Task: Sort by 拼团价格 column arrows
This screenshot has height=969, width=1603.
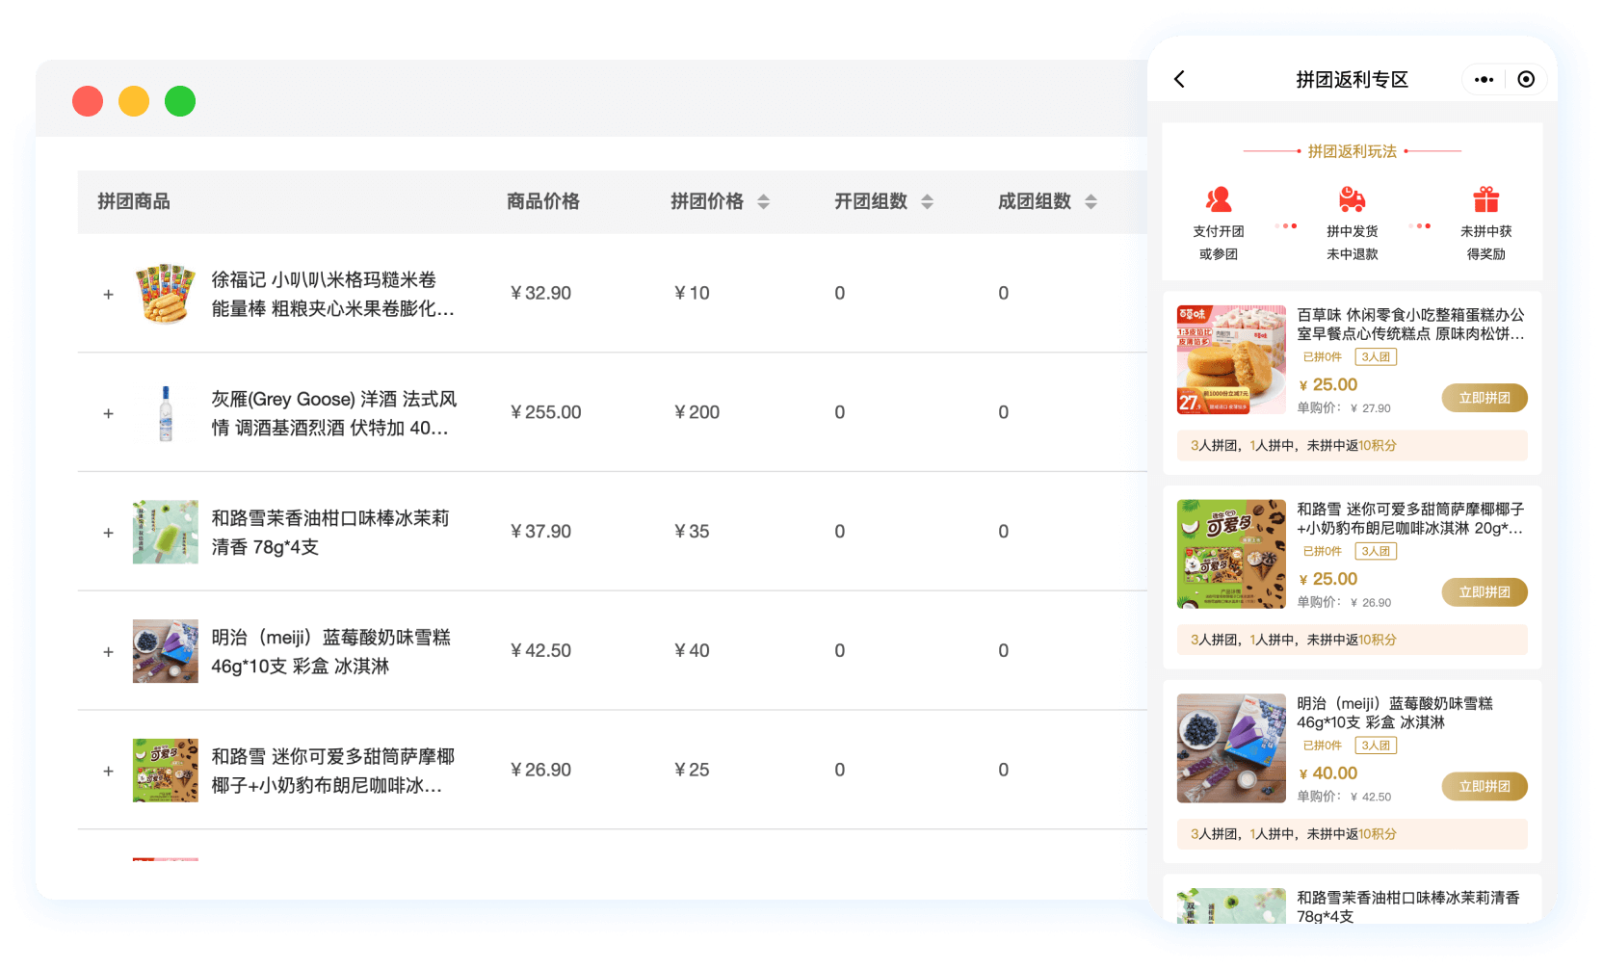Action: pos(763,201)
